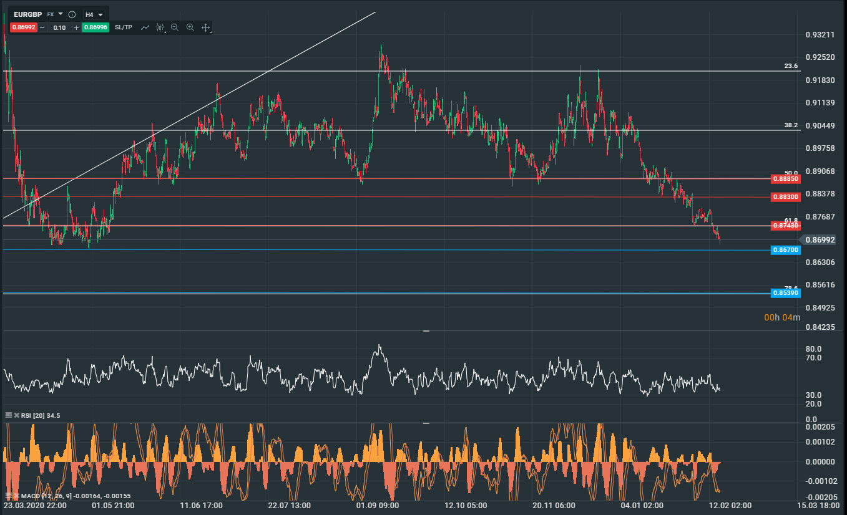Open the EURGBP instrument info icon
The image size is (847, 515).
click(72, 14)
